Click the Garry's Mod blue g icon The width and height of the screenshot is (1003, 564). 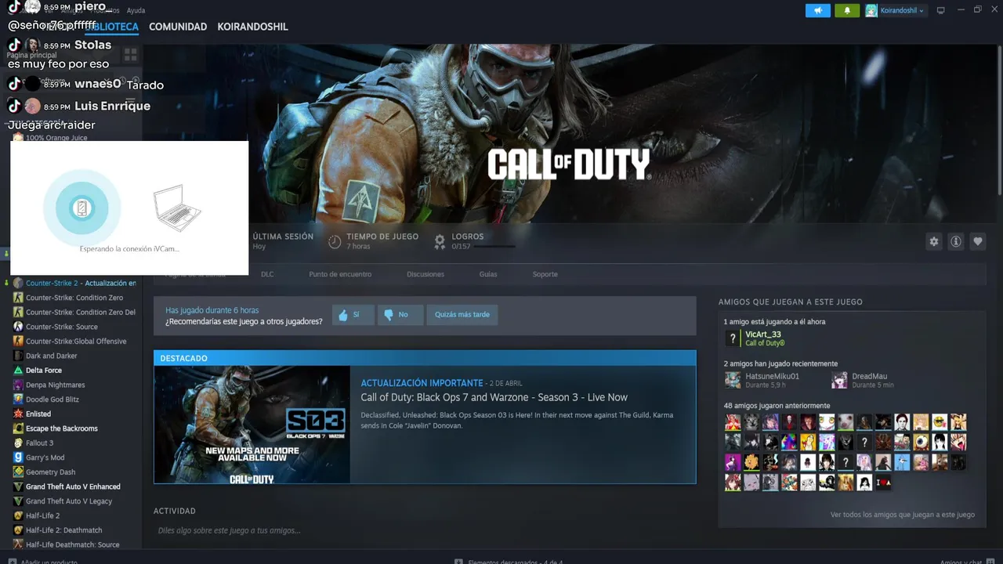coord(18,457)
